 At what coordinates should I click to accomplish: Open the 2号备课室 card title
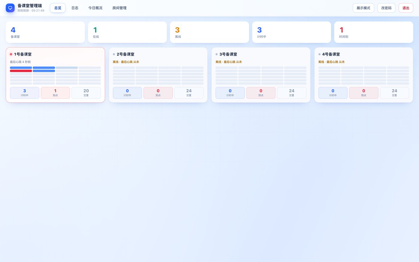click(x=125, y=54)
